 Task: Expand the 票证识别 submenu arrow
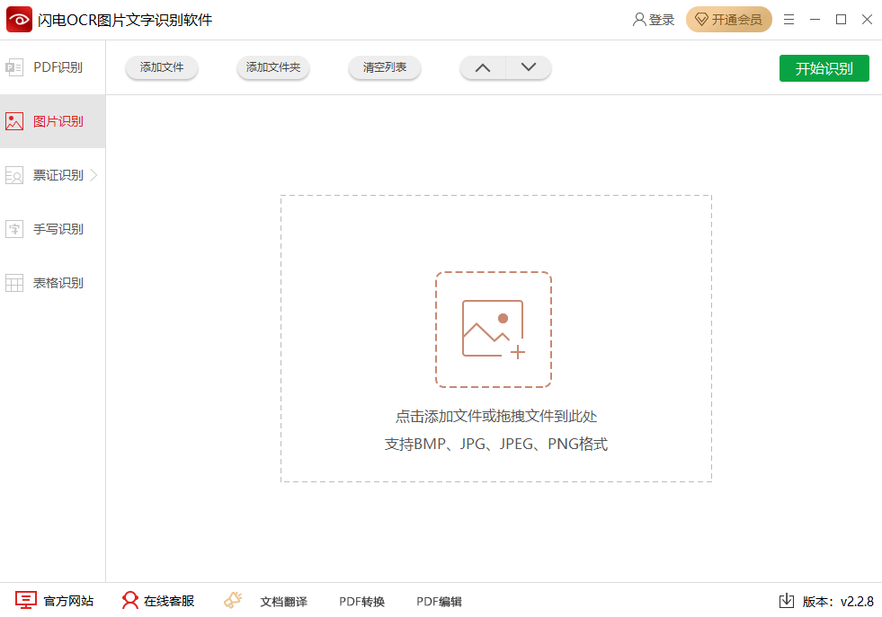click(95, 174)
